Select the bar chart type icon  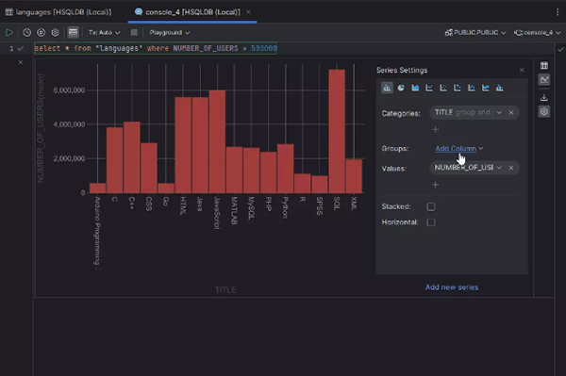coord(387,88)
